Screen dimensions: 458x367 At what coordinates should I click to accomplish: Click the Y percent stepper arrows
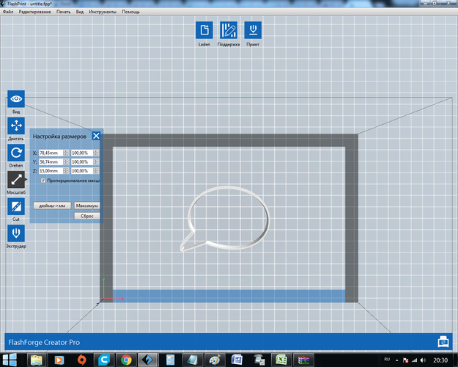[96, 161]
